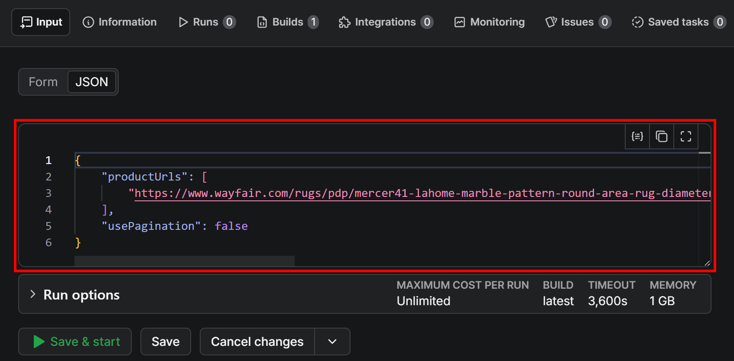The width and height of the screenshot is (734, 361).
Task: Click the Integrations puzzle icon
Action: click(x=344, y=22)
